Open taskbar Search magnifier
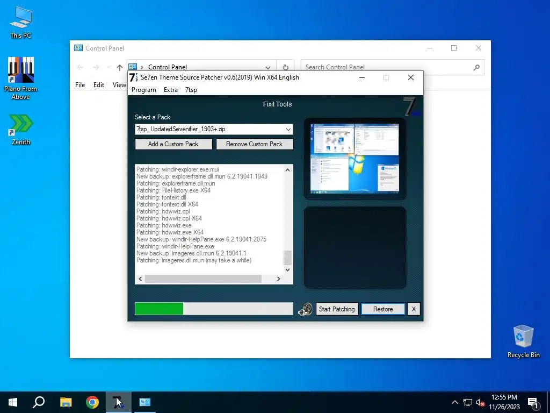Image resolution: width=550 pixels, height=413 pixels. [39, 402]
